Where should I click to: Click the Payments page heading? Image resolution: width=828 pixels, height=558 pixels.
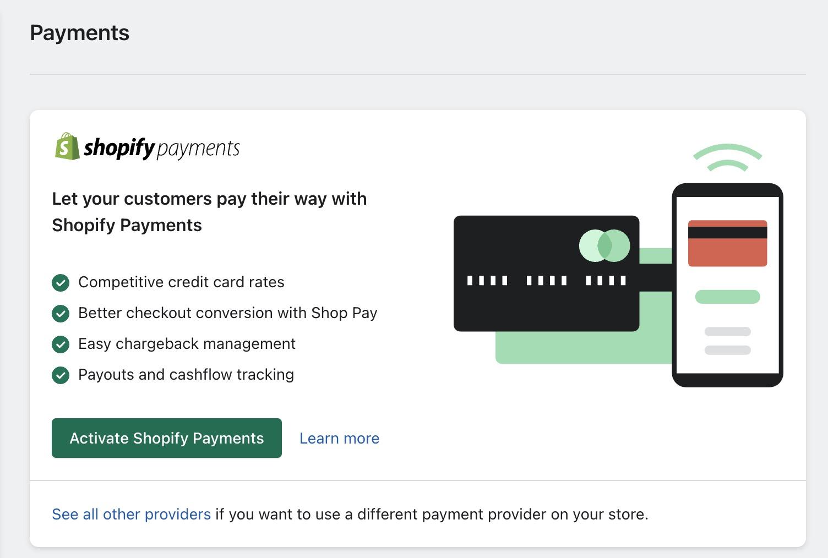[x=80, y=33]
